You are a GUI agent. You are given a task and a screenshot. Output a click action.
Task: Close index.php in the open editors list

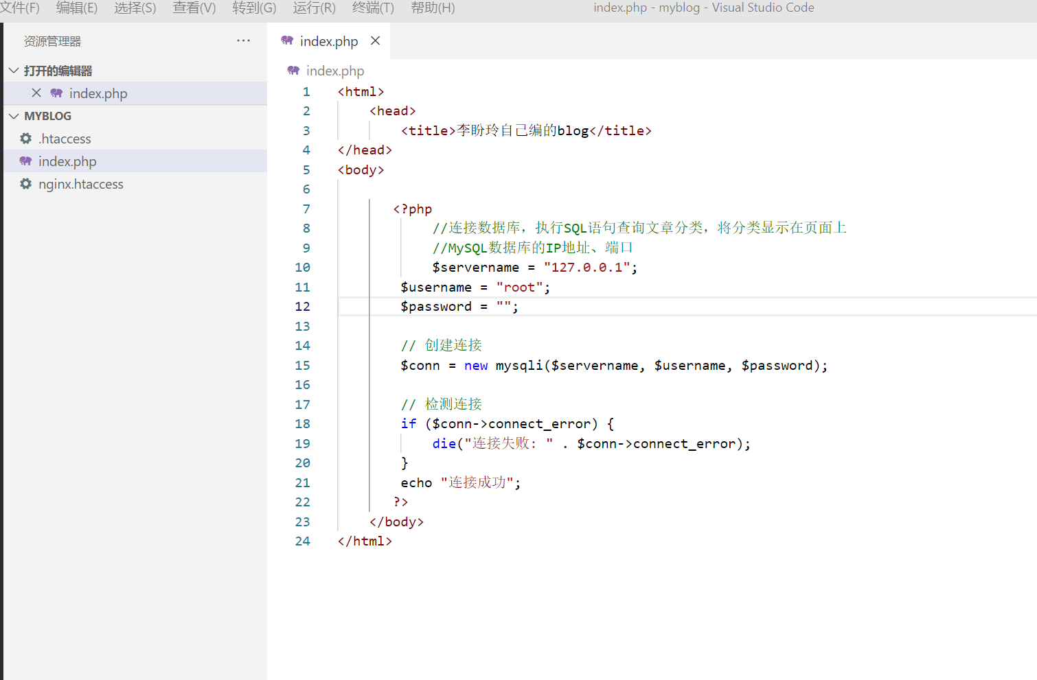(36, 93)
